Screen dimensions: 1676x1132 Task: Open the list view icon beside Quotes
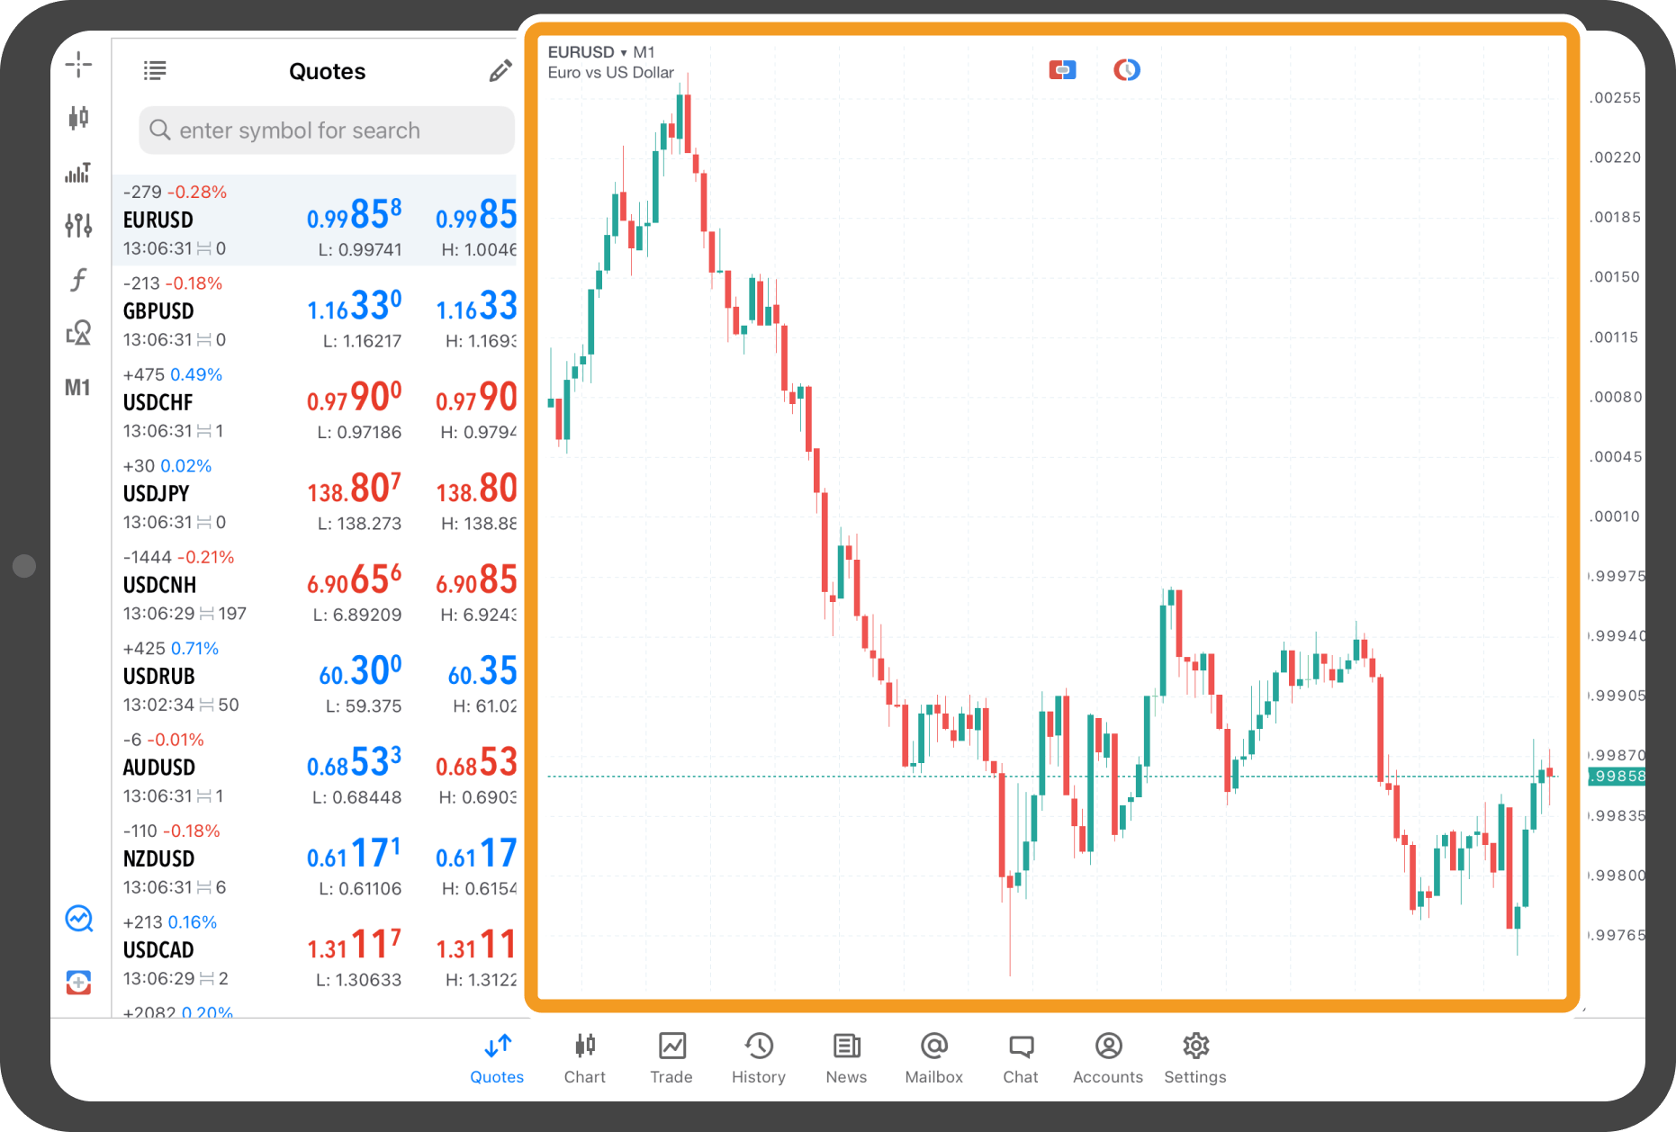tap(155, 70)
